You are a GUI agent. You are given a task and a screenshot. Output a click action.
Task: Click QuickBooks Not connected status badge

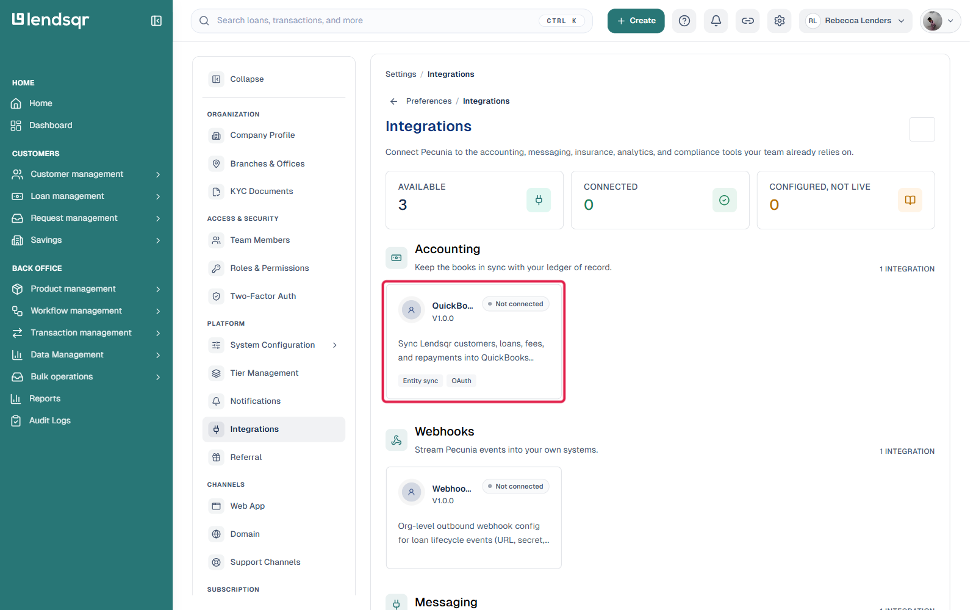(516, 304)
